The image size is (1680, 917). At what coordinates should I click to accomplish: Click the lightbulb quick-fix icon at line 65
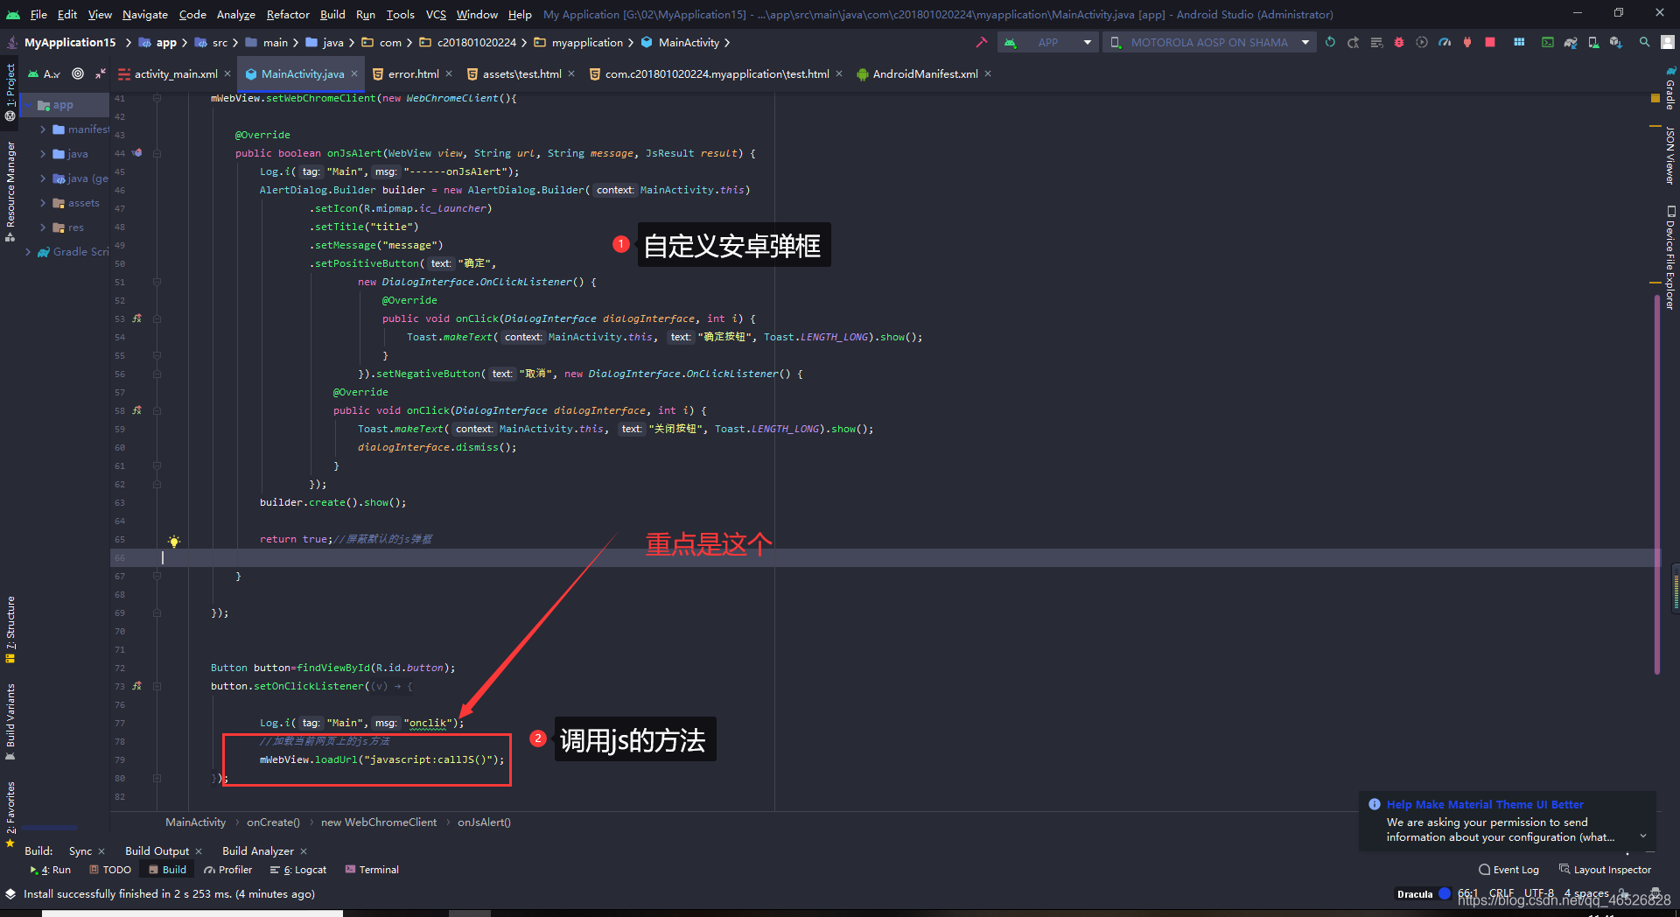174,541
